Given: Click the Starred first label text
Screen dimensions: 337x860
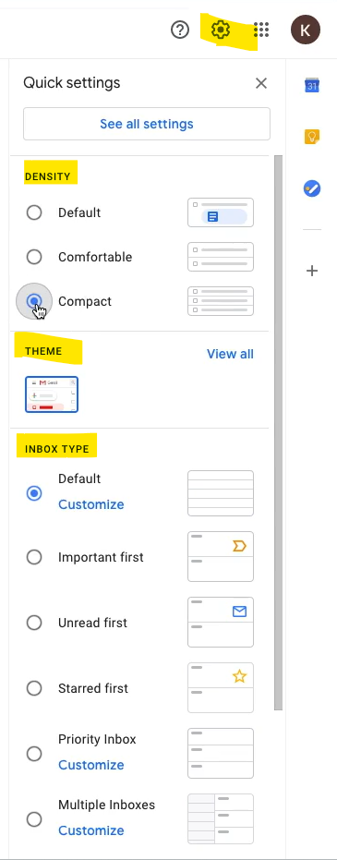Looking at the screenshot, I should [x=93, y=688].
